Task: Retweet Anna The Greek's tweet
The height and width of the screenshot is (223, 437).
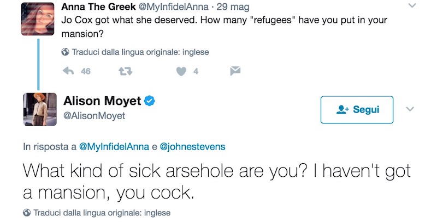Action: click(124, 71)
